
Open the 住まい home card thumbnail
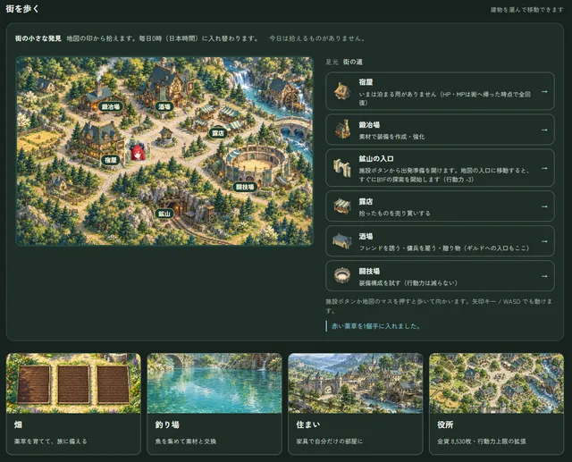pos(356,382)
